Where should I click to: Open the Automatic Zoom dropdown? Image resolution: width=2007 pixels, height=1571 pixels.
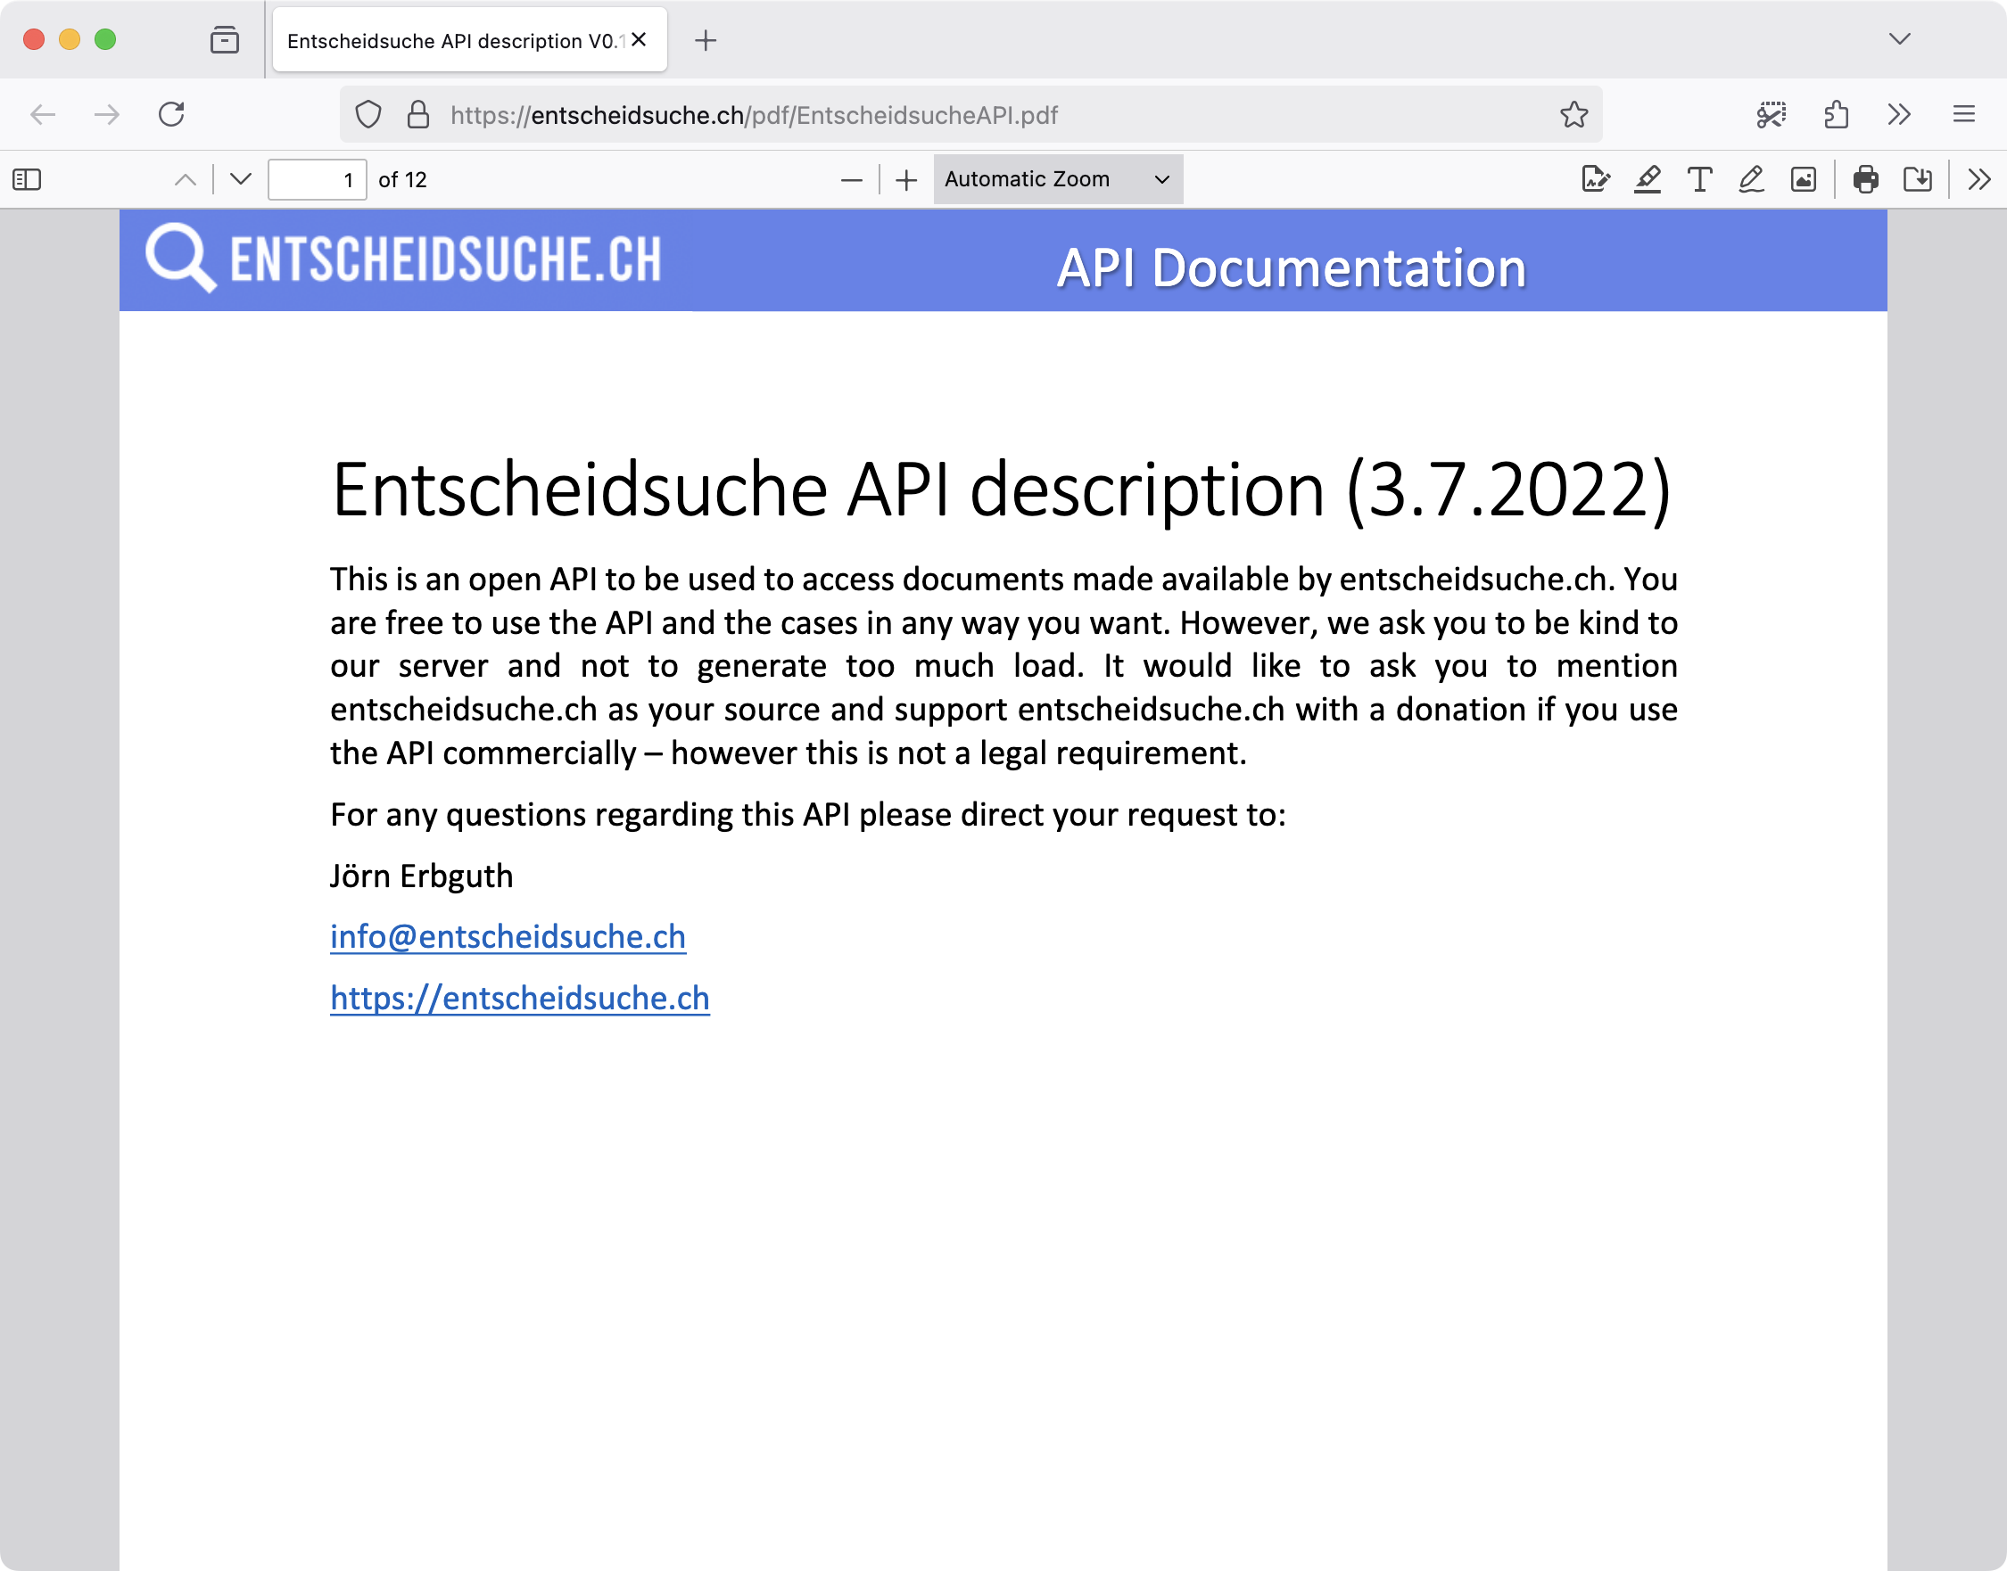point(1057,179)
